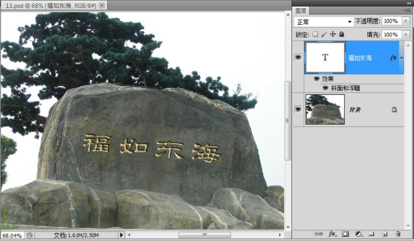The image size is (414, 241).
Task: Select the 图层 panel tab
Action: coord(301,11)
